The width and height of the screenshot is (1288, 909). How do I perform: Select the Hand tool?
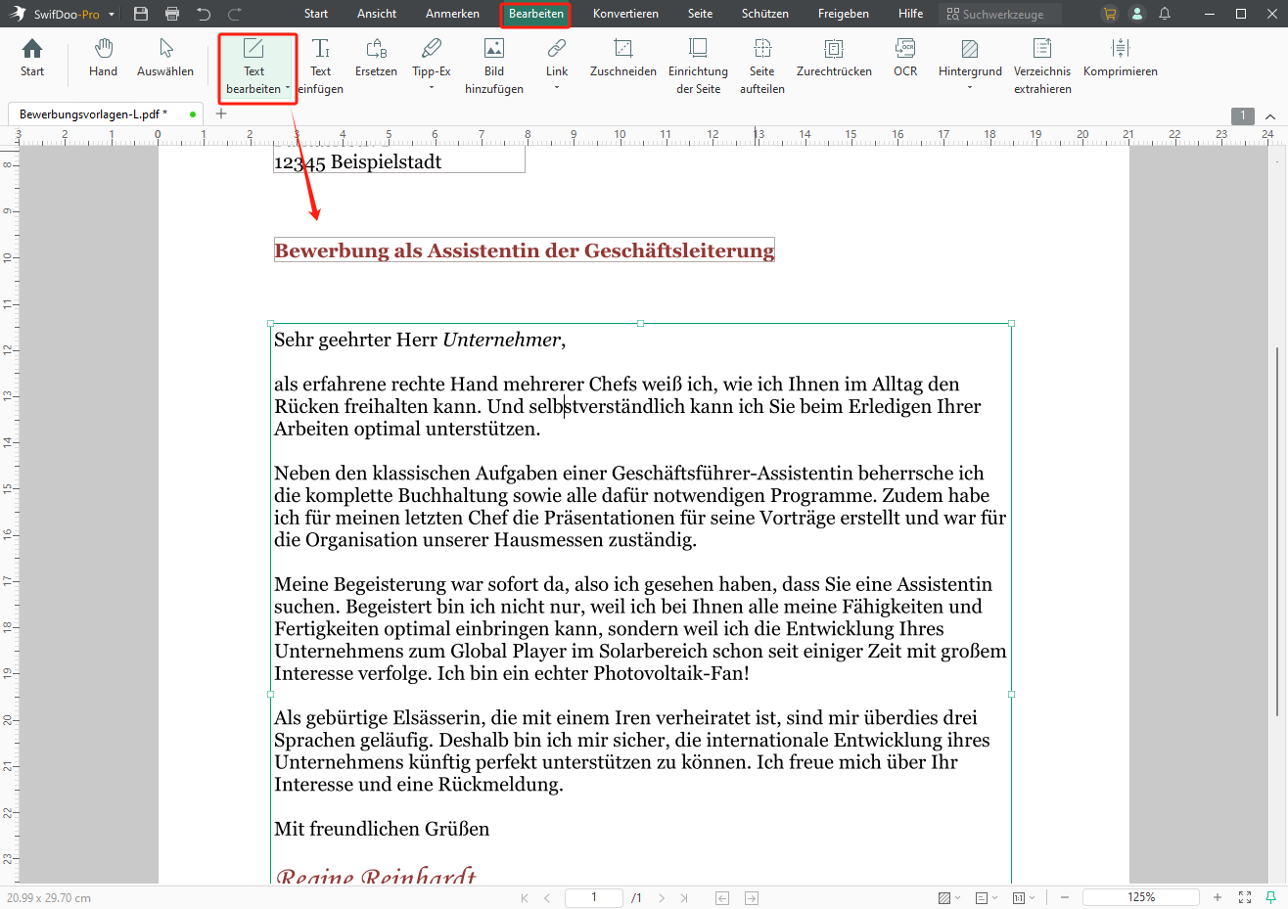103,59
